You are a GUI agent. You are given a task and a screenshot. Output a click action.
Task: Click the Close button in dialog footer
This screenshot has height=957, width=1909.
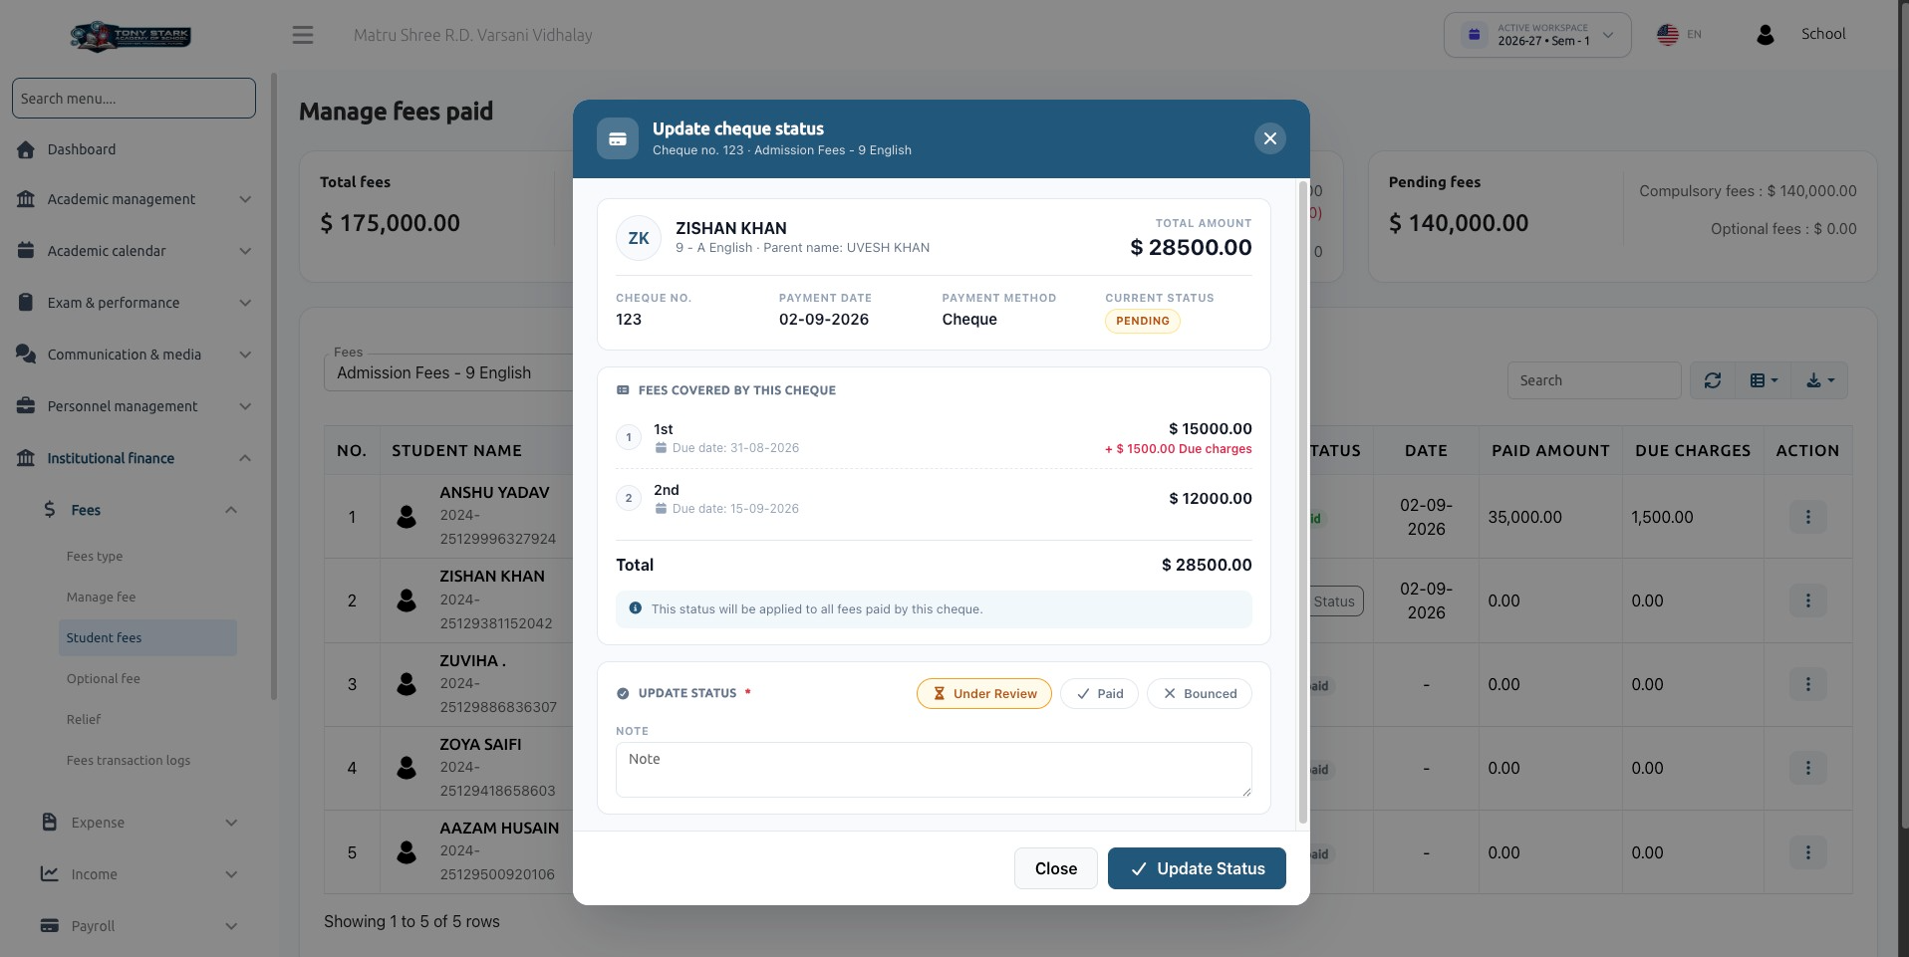(x=1055, y=868)
